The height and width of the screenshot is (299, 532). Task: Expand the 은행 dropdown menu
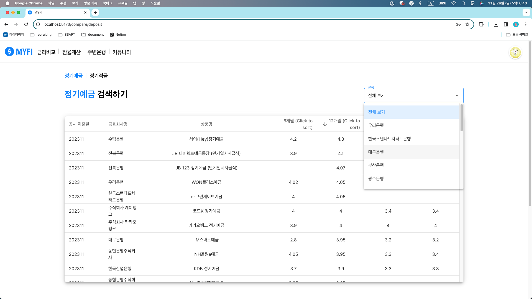(x=413, y=95)
